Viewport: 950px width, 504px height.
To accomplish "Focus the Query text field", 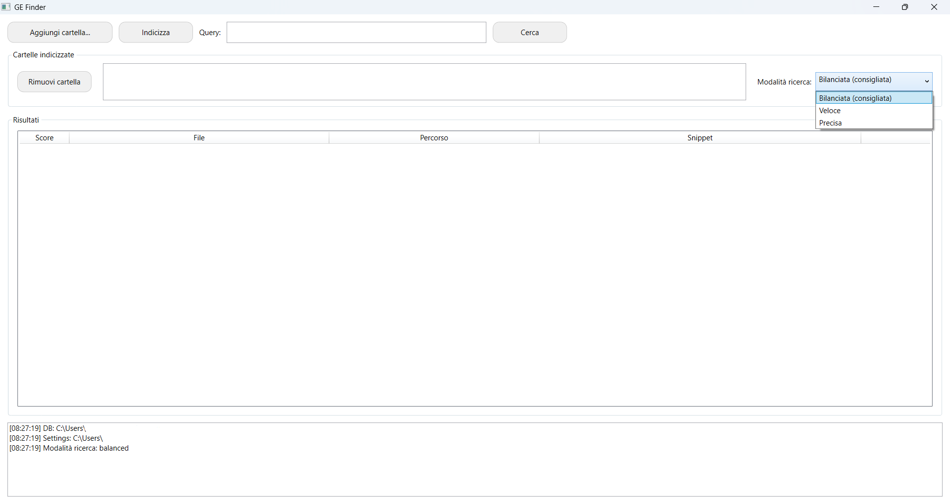I will (x=356, y=33).
